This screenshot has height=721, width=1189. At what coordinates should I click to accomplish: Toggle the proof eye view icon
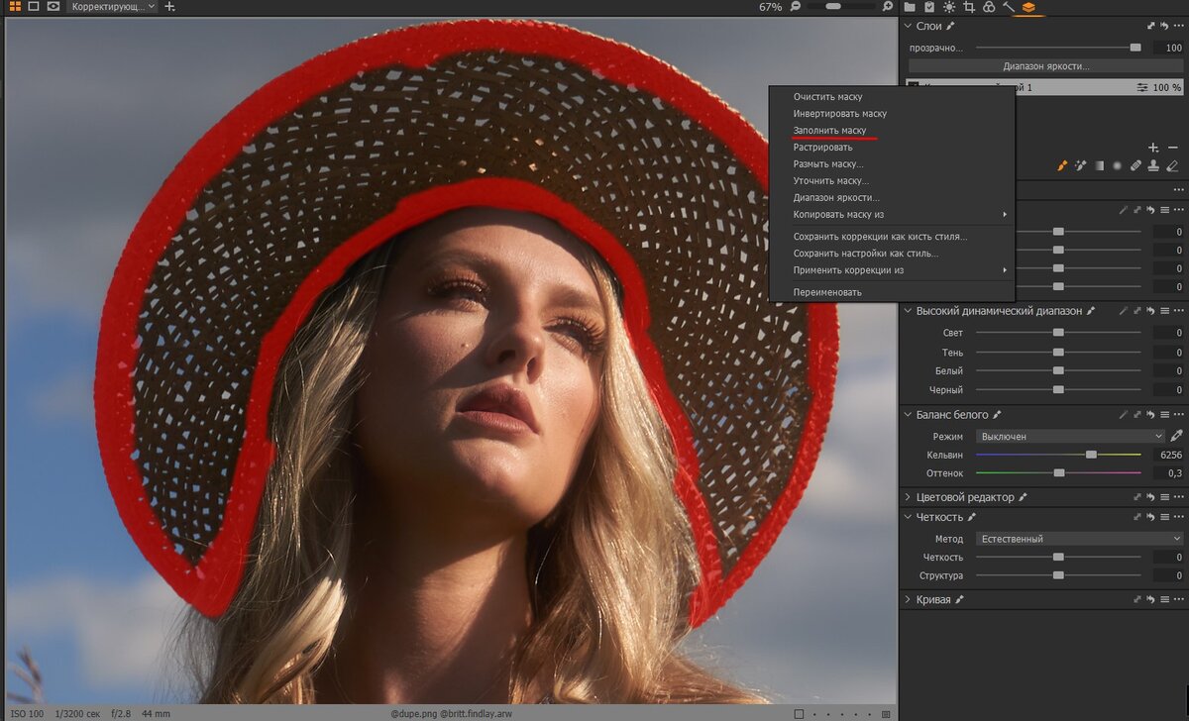click(53, 7)
